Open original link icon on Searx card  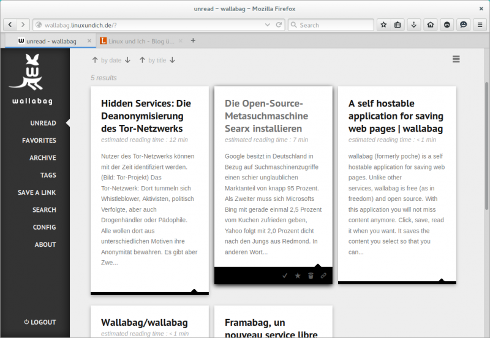[x=323, y=276]
